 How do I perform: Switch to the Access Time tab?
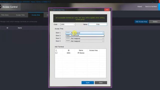tap(20, 15)
